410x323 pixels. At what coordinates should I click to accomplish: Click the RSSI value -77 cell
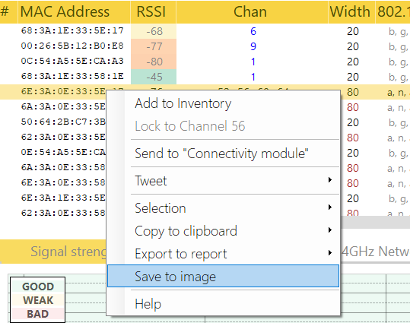[154, 46]
